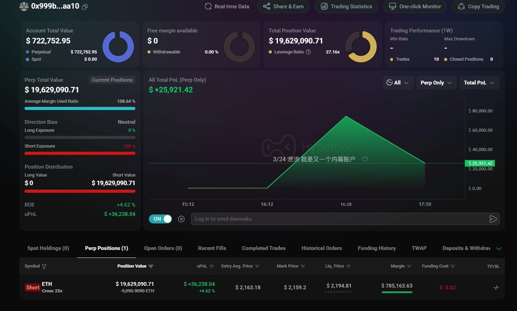Click the entry price $ 2,163.18
The height and width of the screenshot is (311, 517).
(x=248, y=287)
